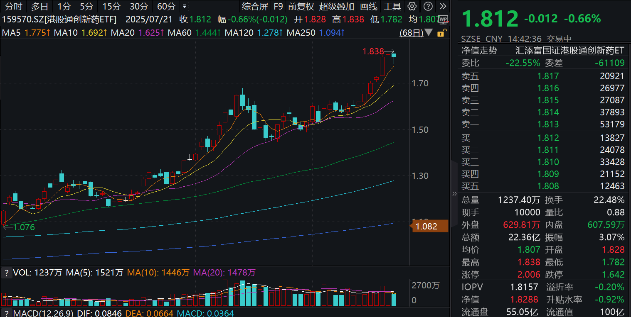Image resolution: width=631 pixels, height=317 pixels.
Task: Open the chart settings gear icon
Action: tap(412, 7)
